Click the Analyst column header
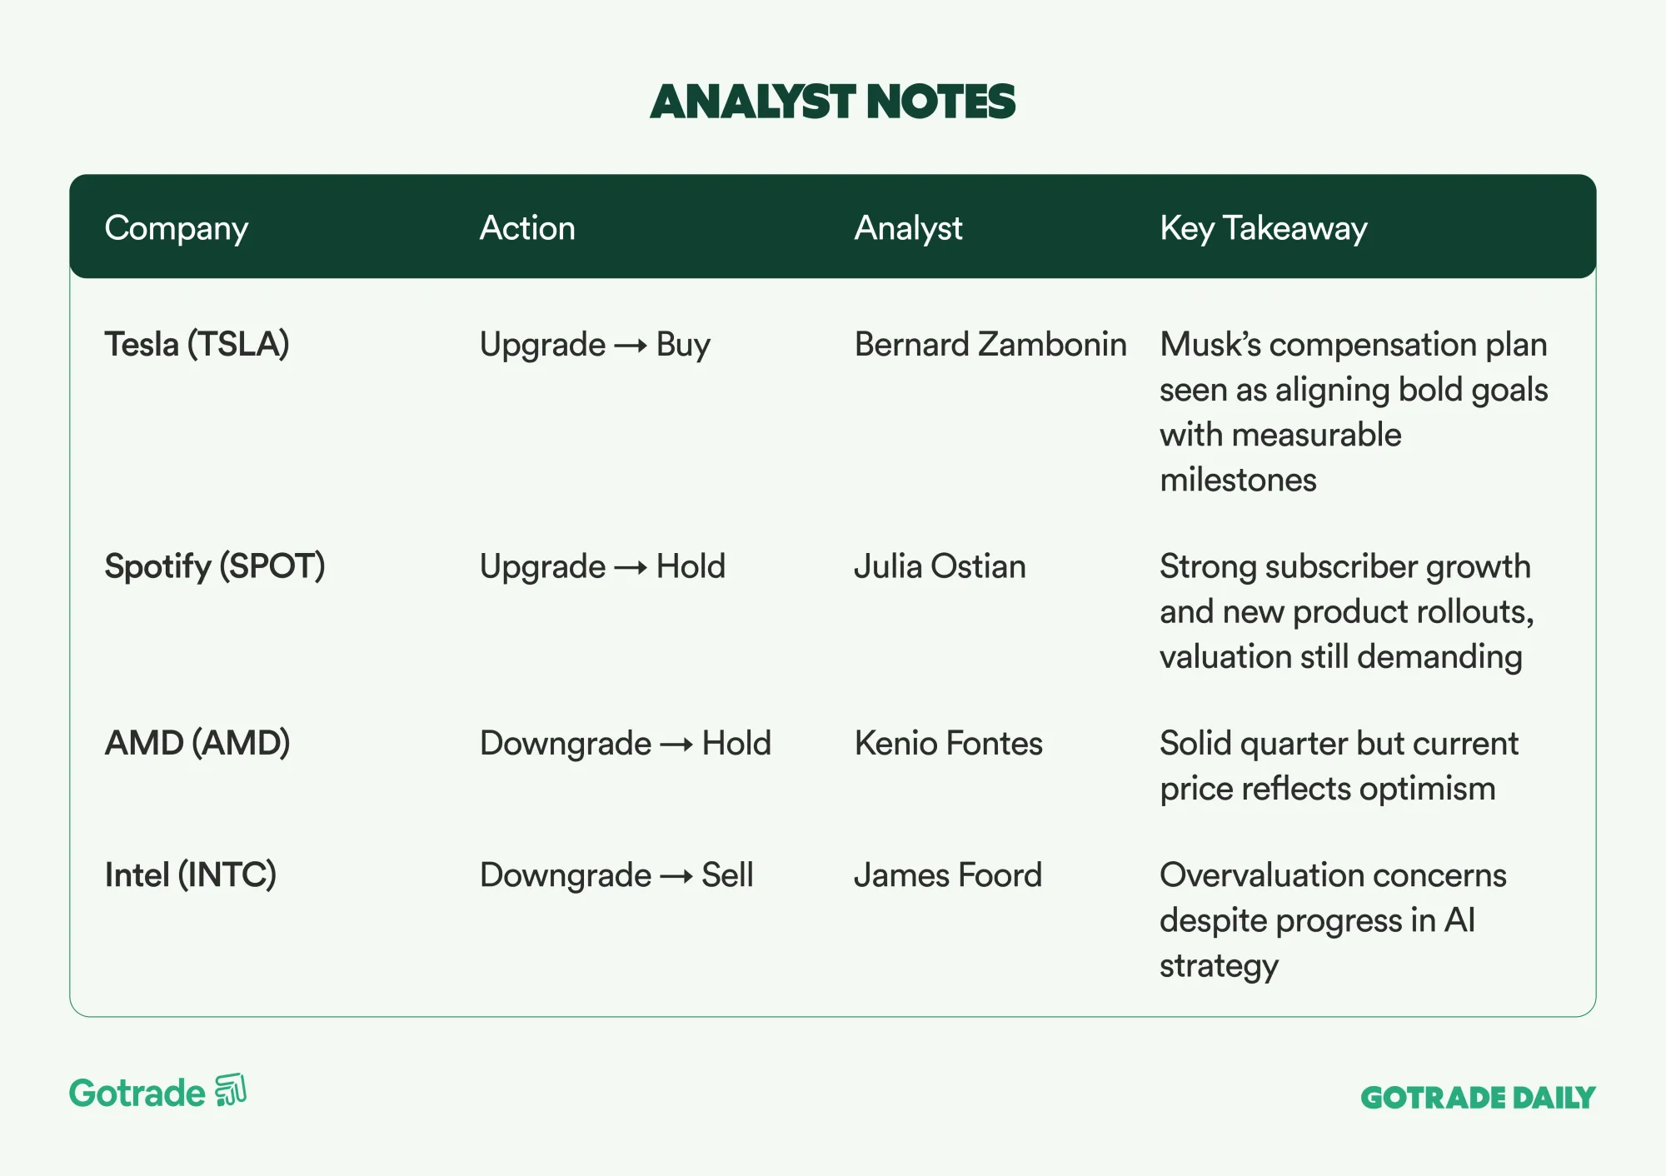 click(908, 228)
